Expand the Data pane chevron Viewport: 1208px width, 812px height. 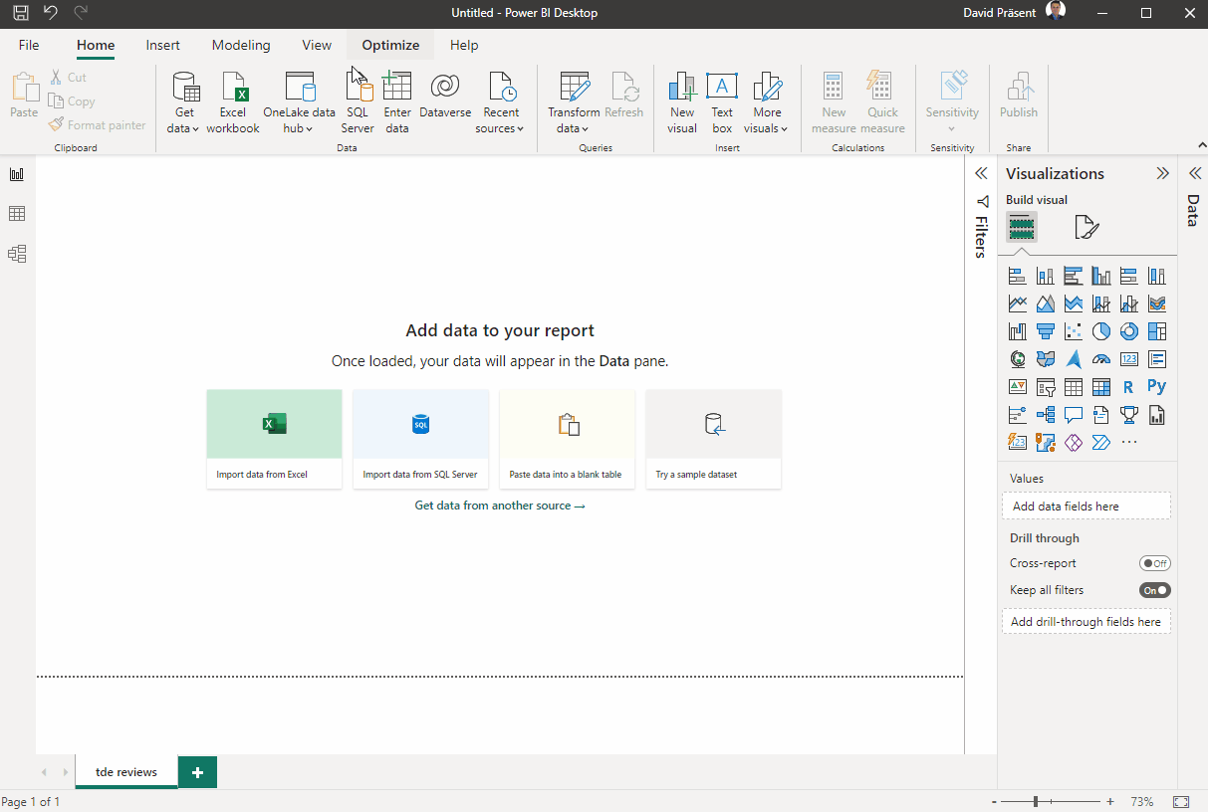point(1195,174)
